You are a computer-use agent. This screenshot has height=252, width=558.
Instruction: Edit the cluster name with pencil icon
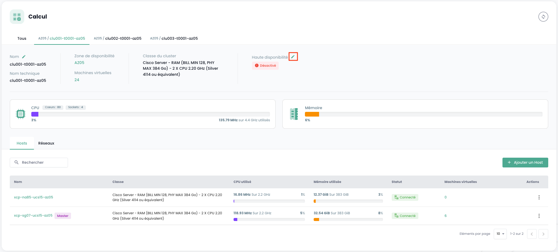[24, 57]
